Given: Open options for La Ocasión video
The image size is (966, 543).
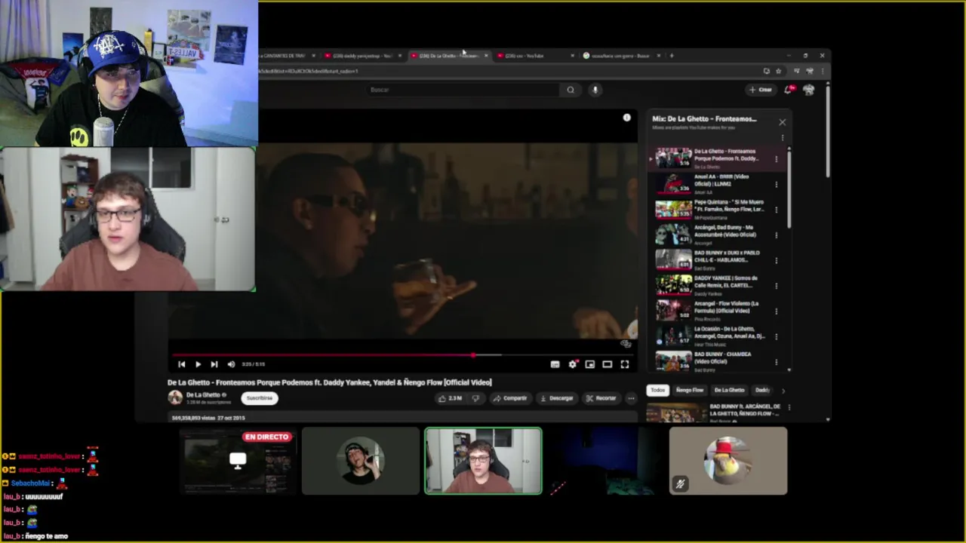Looking at the screenshot, I should click(776, 336).
